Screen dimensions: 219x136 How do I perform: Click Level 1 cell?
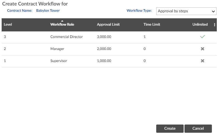(x=5, y=61)
